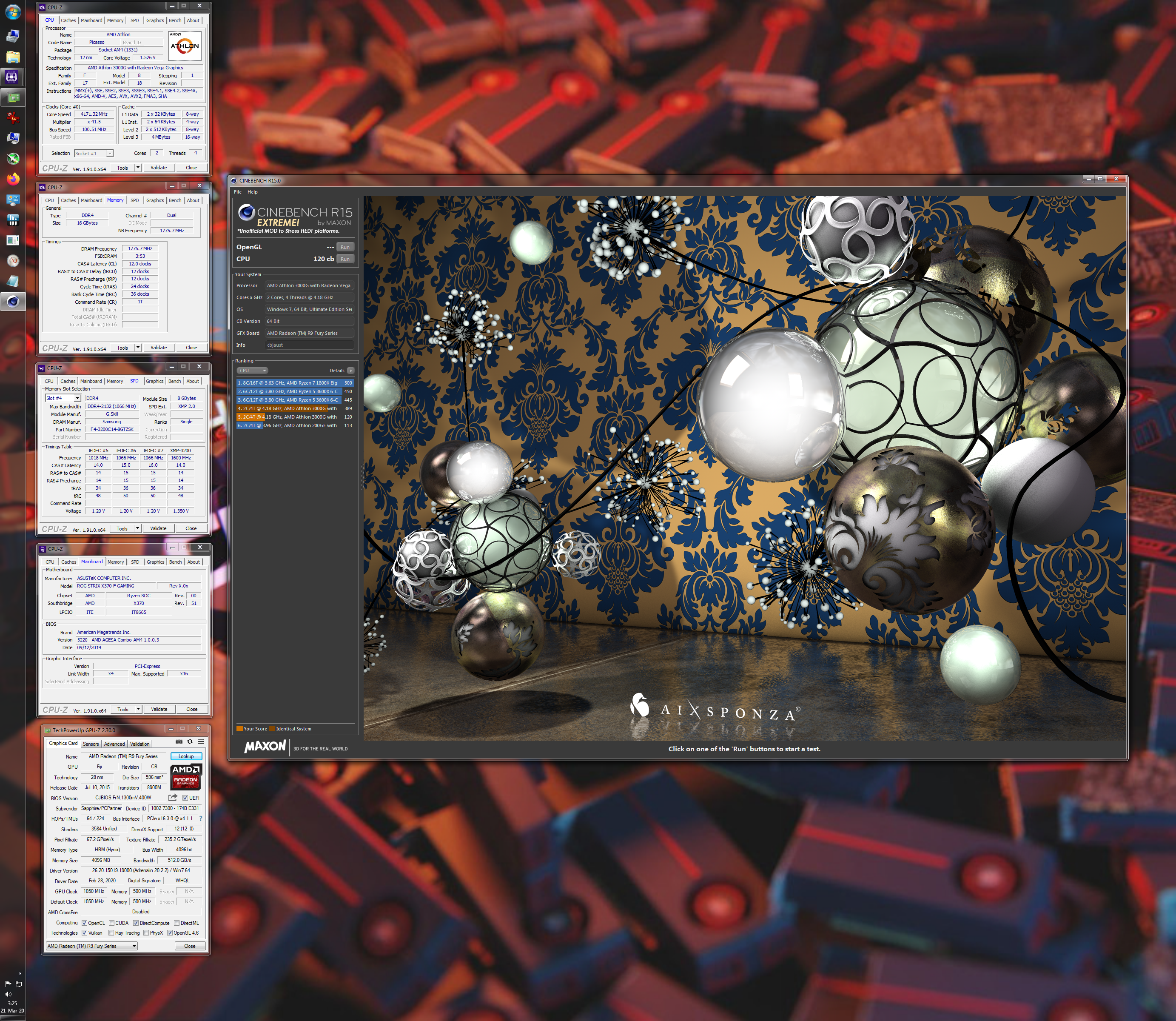Image resolution: width=1176 pixels, height=1021 pixels.
Task: Click the Action Center flag tray icon
Action: [x=8, y=984]
